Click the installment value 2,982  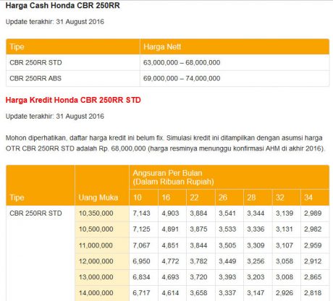click(x=313, y=229)
